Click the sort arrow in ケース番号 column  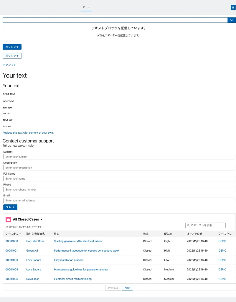[x=20, y=234]
